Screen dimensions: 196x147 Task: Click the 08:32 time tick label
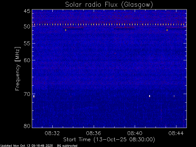coord(52,133)
